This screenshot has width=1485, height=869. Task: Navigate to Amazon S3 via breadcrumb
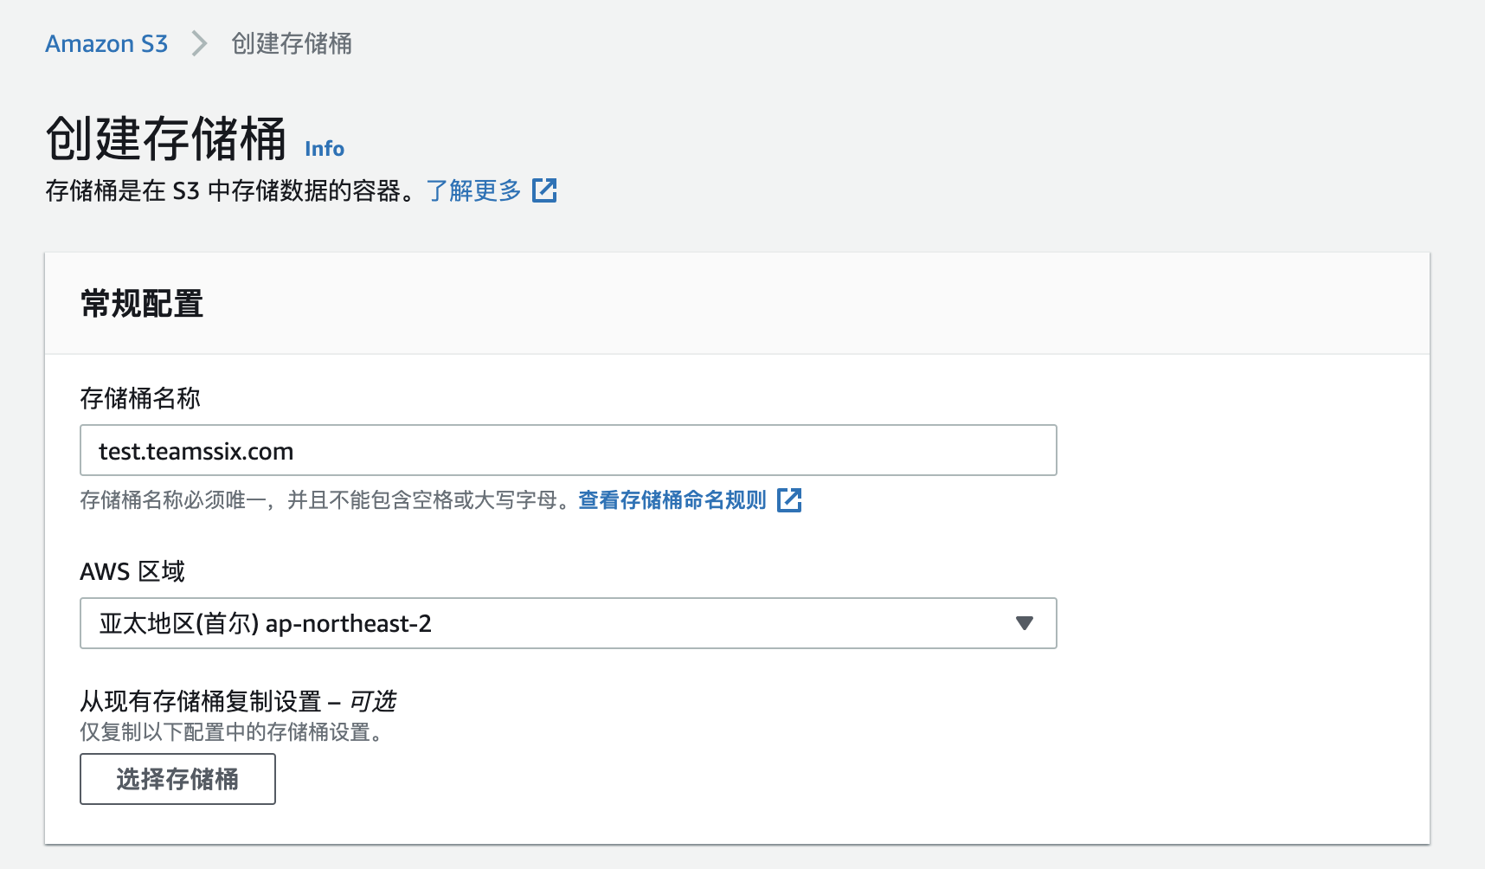click(x=106, y=42)
